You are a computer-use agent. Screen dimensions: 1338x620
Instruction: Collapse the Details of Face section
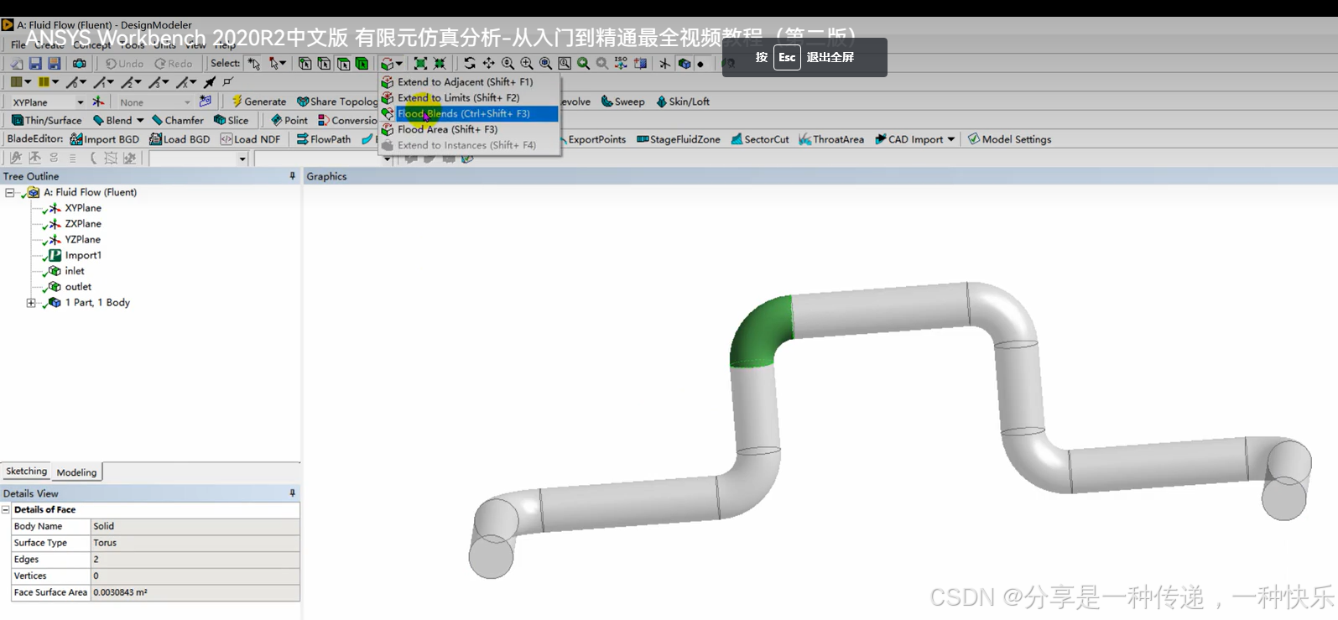6,509
